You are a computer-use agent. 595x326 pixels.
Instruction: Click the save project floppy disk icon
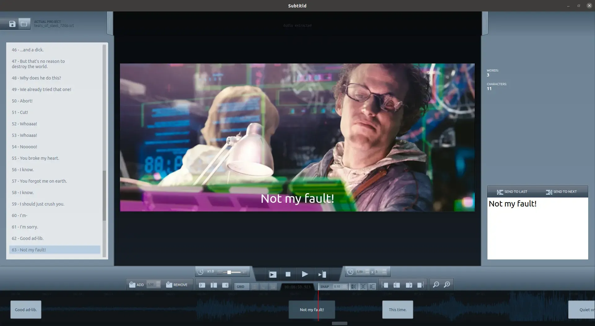[x=12, y=24]
